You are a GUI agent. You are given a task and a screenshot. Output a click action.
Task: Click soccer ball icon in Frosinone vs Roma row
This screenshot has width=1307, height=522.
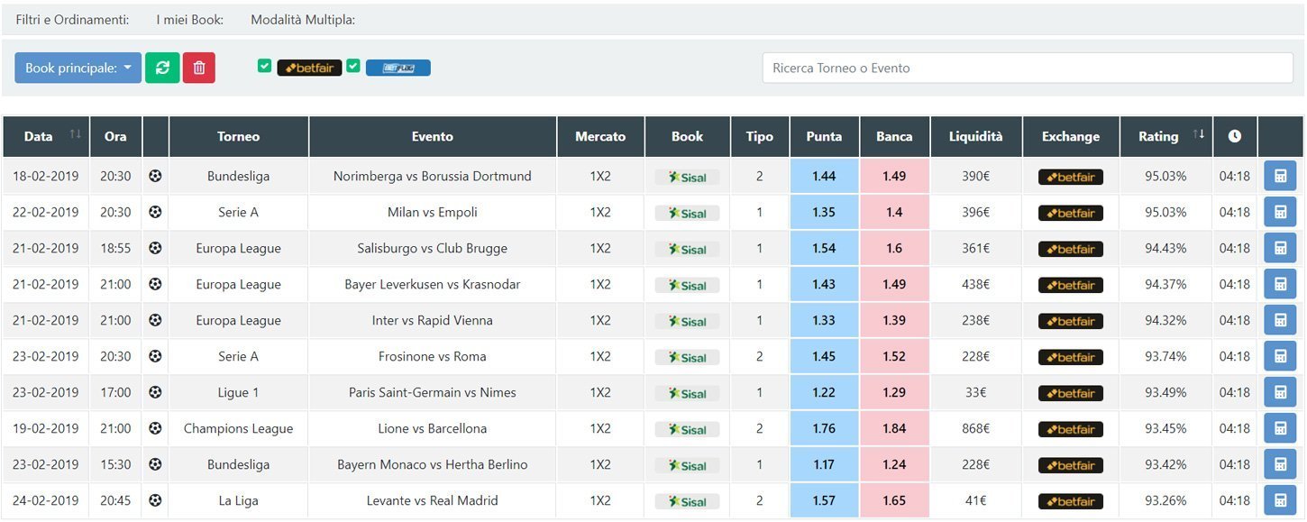pyautogui.click(x=155, y=356)
